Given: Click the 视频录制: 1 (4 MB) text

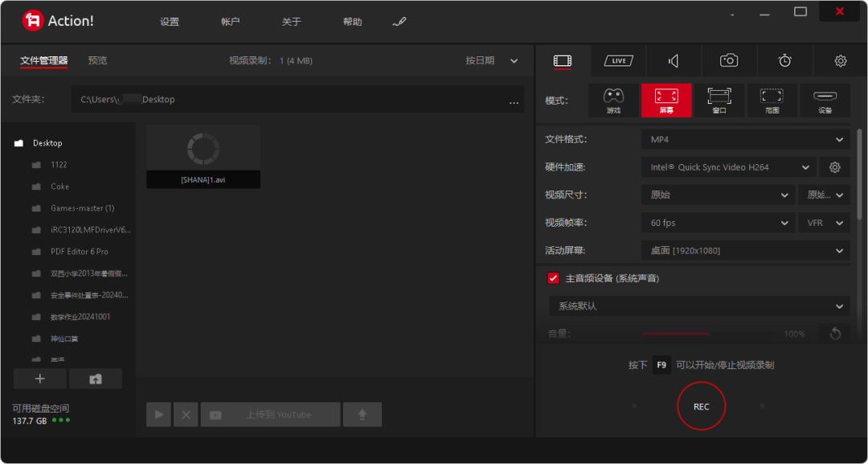Looking at the screenshot, I should (271, 61).
